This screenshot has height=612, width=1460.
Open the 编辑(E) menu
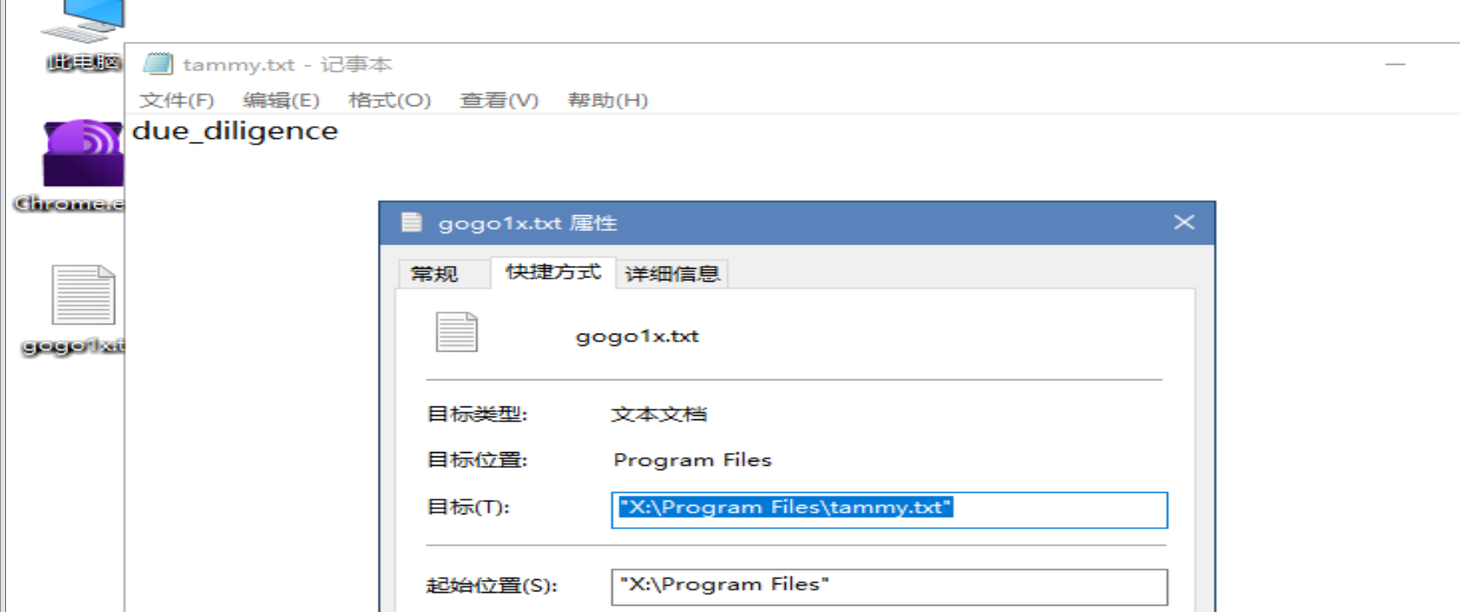click(x=281, y=100)
